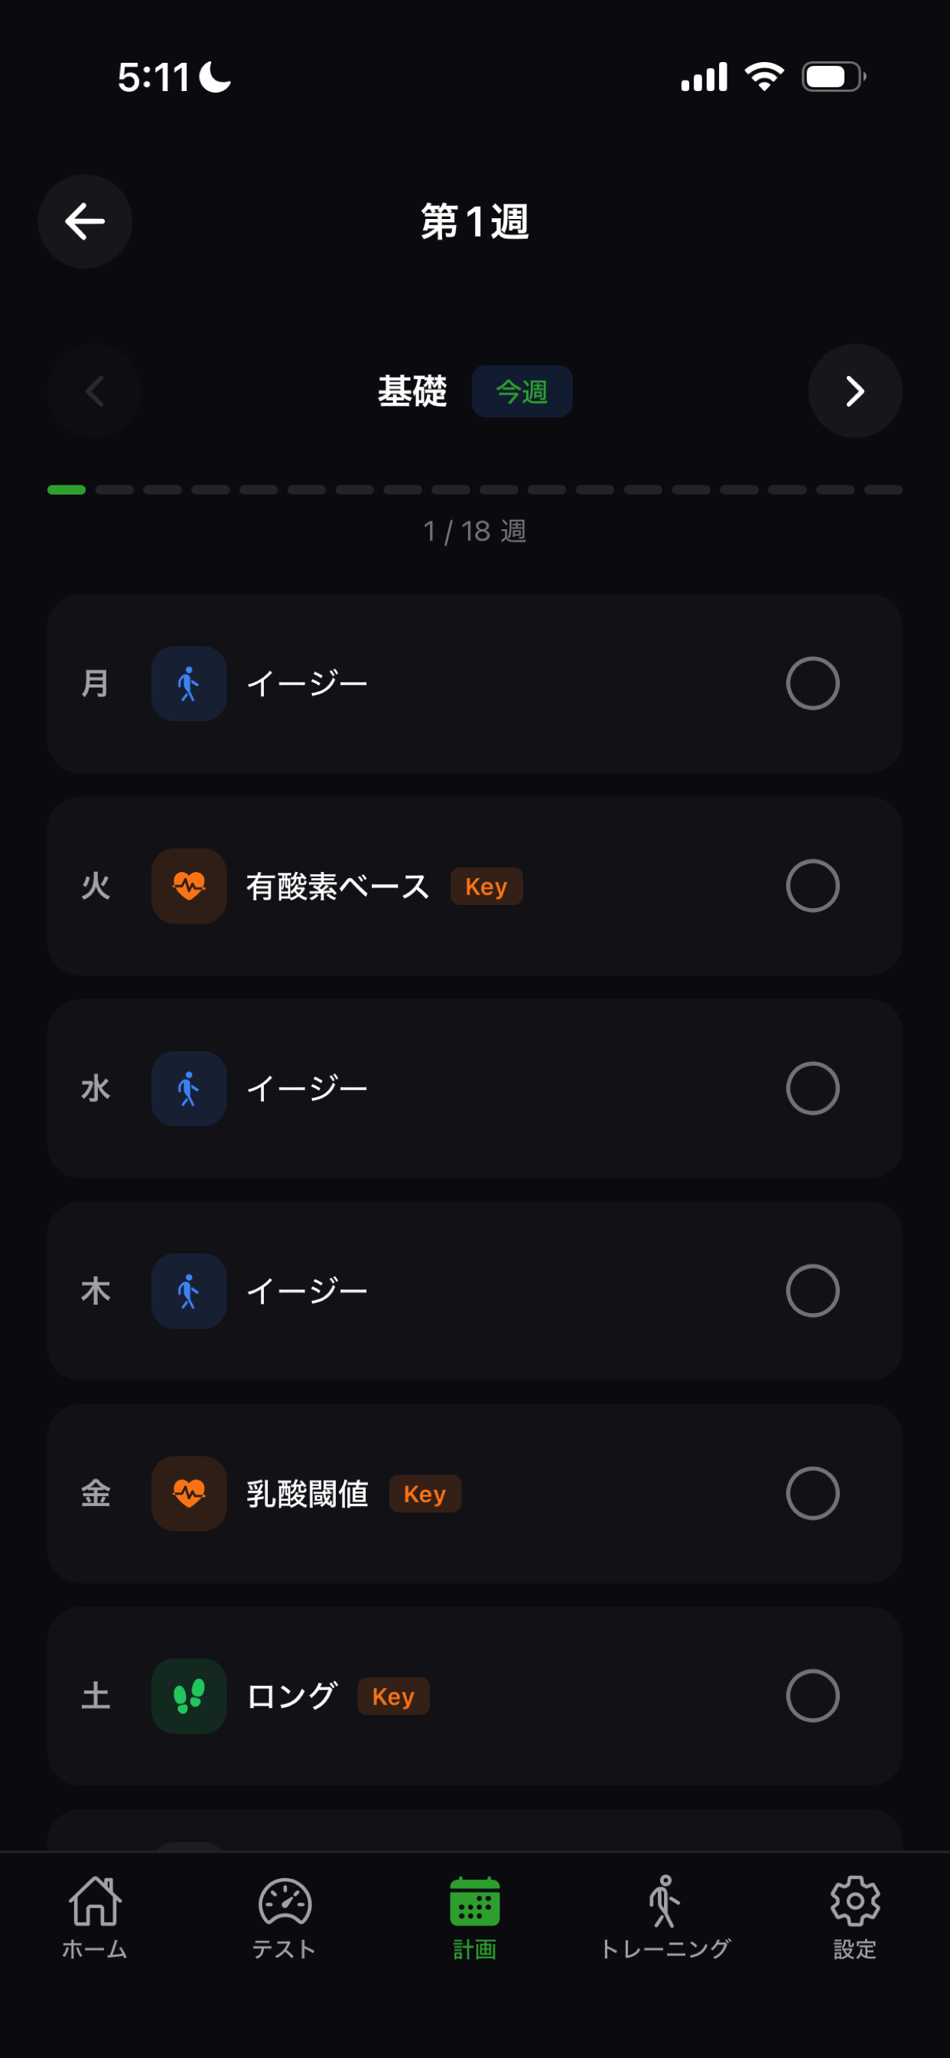Open Wednesday イージー workout card
The height and width of the screenshot is (2058, 950).
pyautogui.click(x=475, y=1088)
